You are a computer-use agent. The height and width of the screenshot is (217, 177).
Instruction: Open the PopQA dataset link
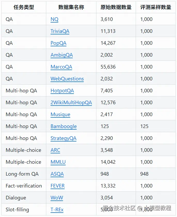[58, 43]
